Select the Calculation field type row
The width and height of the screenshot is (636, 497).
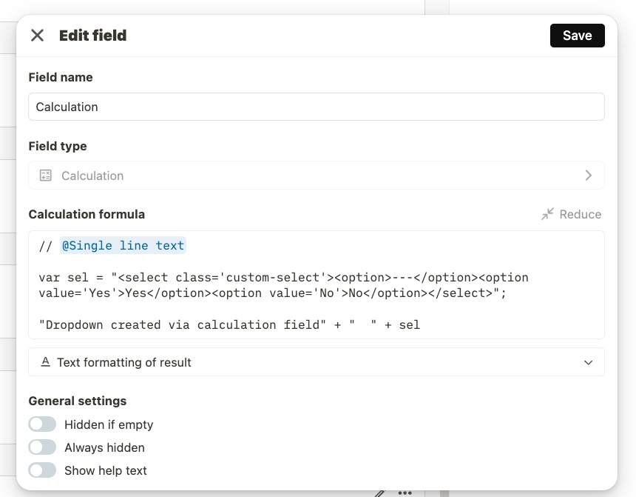click(x=317, y=175)
